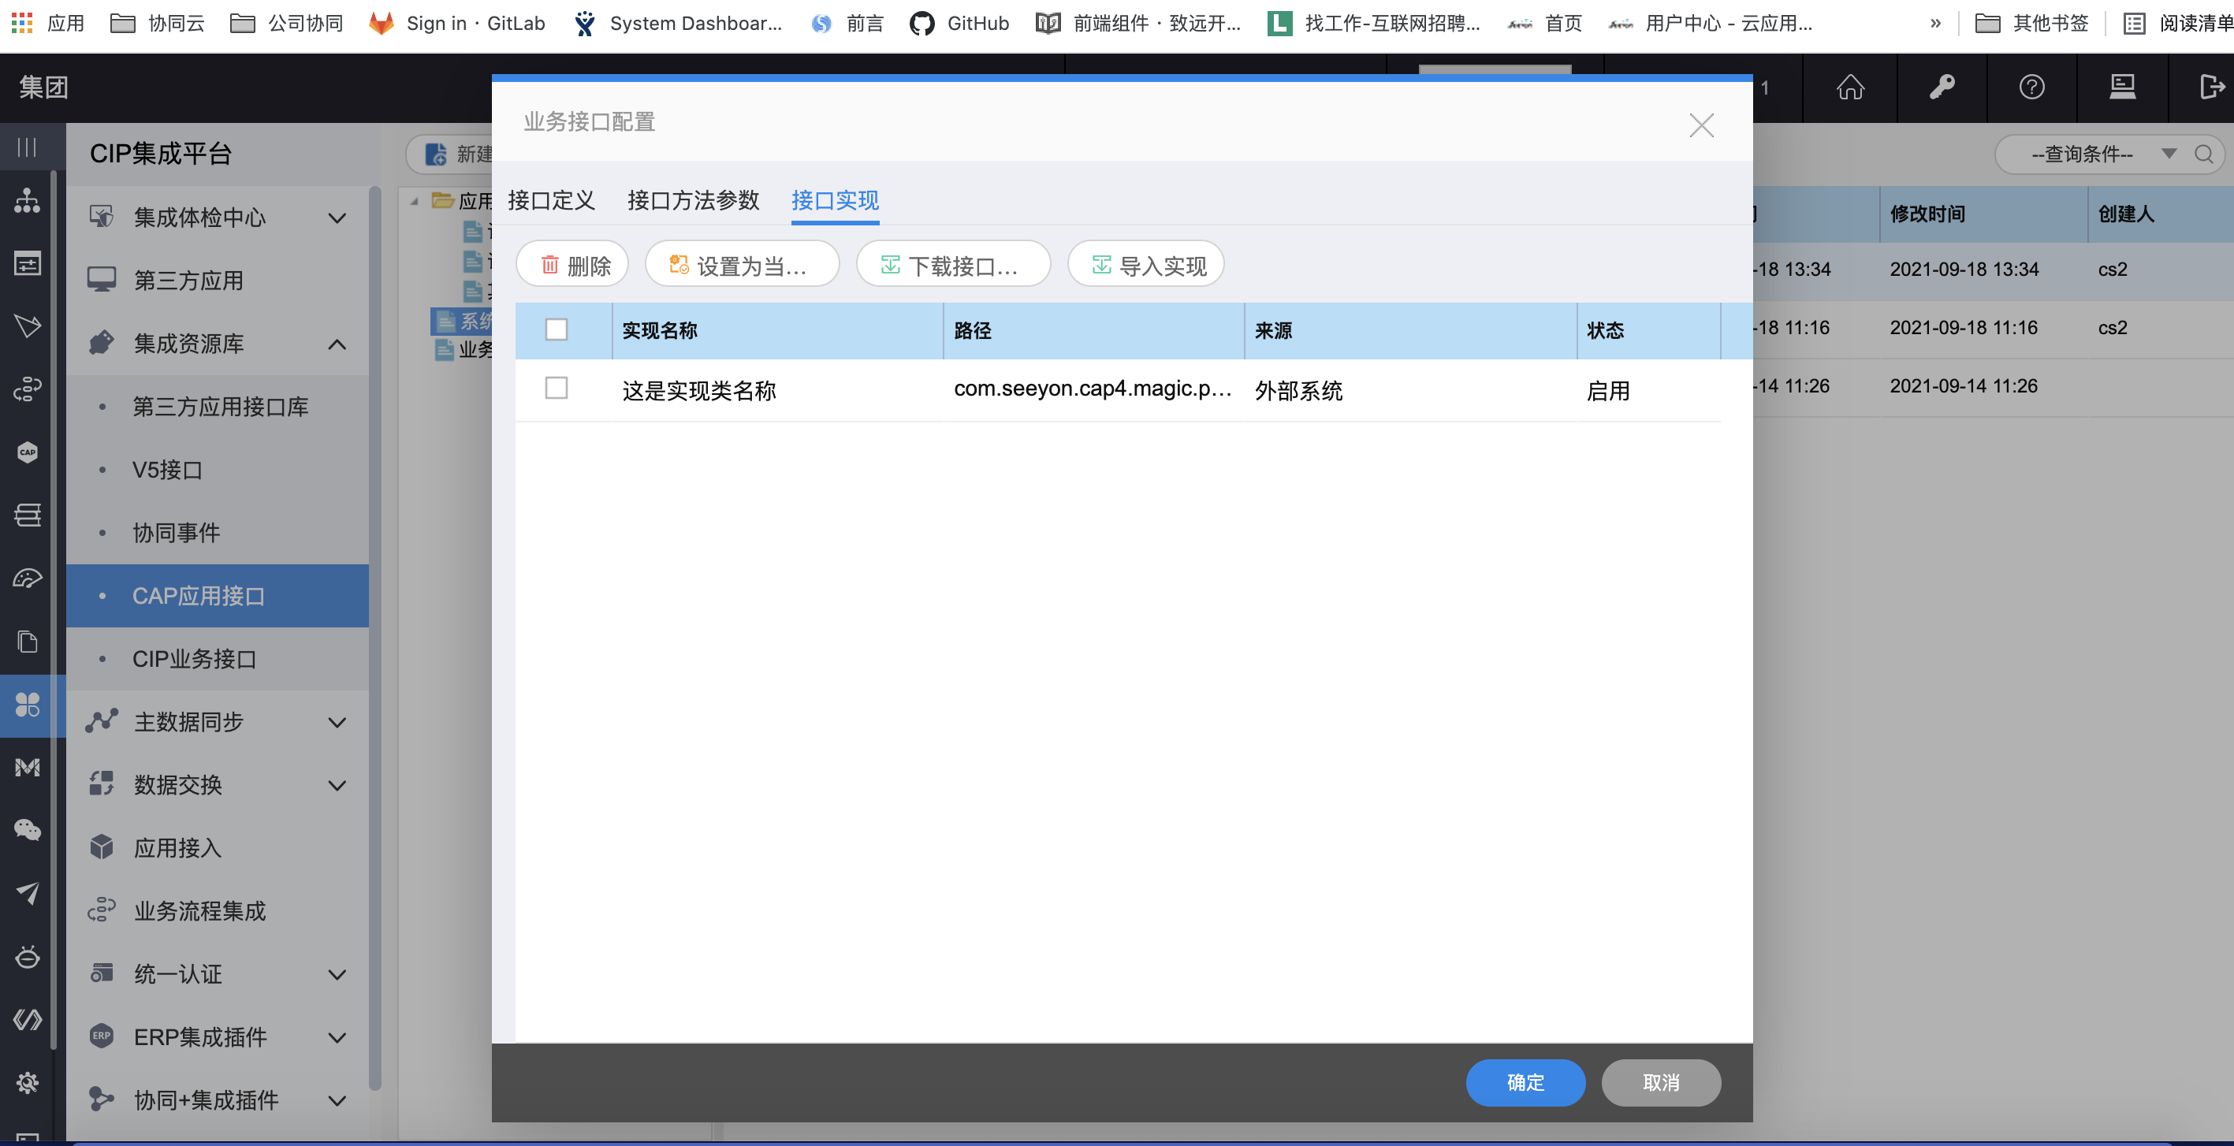Click the 确定 button
The height and width of the screenshot is (1146, 2234).
[1525, 1082]
